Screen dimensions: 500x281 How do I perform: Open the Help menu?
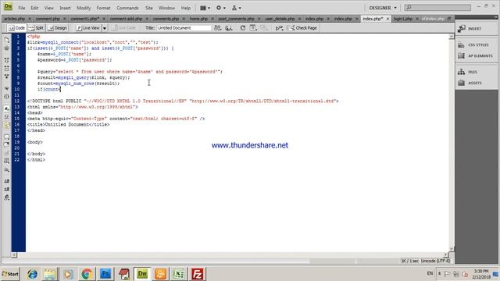click(x=186, y=8)
